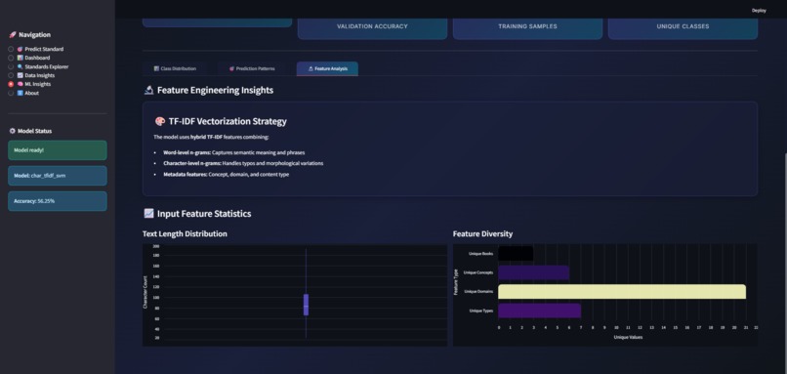Click the Feature Engineering Insights heading
Image resolution: width=787 pixels, height=374 pixels.
[x=216, y=91]
